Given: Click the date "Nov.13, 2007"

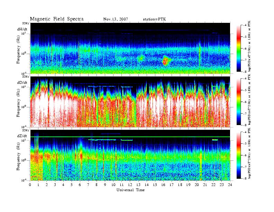Looking at the screenshot, I should tap(116, 19).
